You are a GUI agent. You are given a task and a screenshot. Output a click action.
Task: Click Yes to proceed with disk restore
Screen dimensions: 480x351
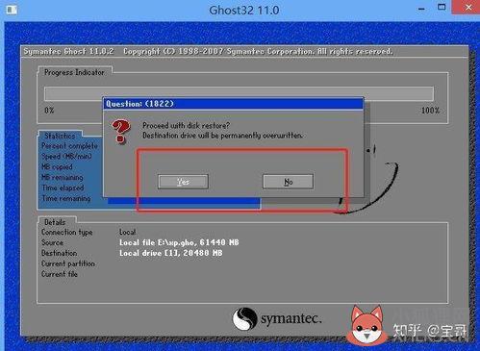click(183, 182)
